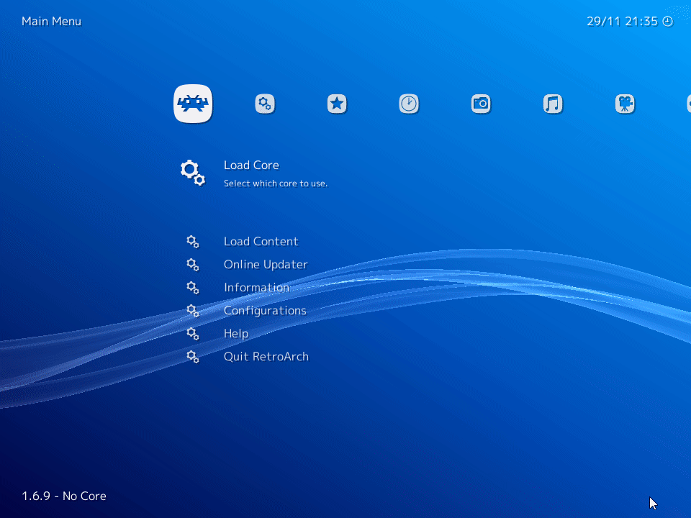Click the gear icon beside Load Core
This screenshot has width=691, height=518.
pos(193,172)
